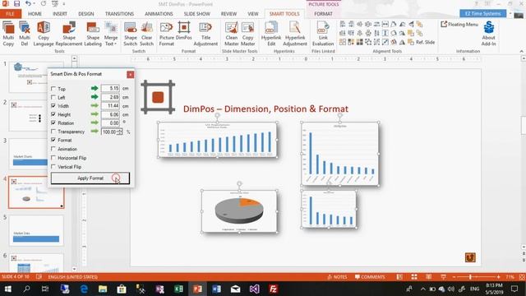Enable the Transparency checkbox

53,132
